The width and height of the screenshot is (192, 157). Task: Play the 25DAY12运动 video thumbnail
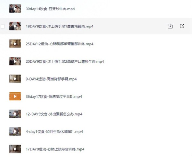15,44
